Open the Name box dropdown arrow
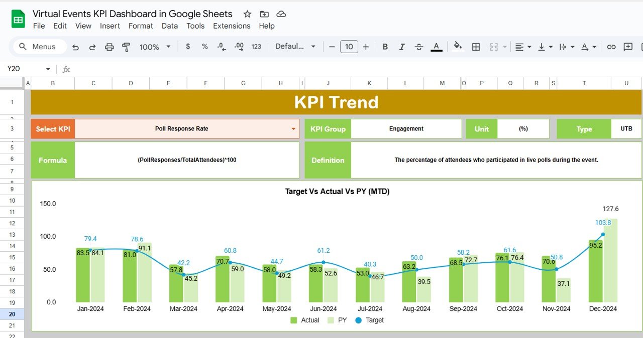 [x=48, y=69]
